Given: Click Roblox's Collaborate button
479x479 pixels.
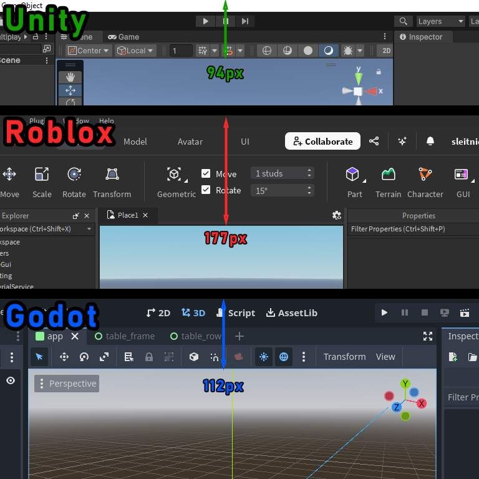Looking at the screenshot, I should point(322,141).
